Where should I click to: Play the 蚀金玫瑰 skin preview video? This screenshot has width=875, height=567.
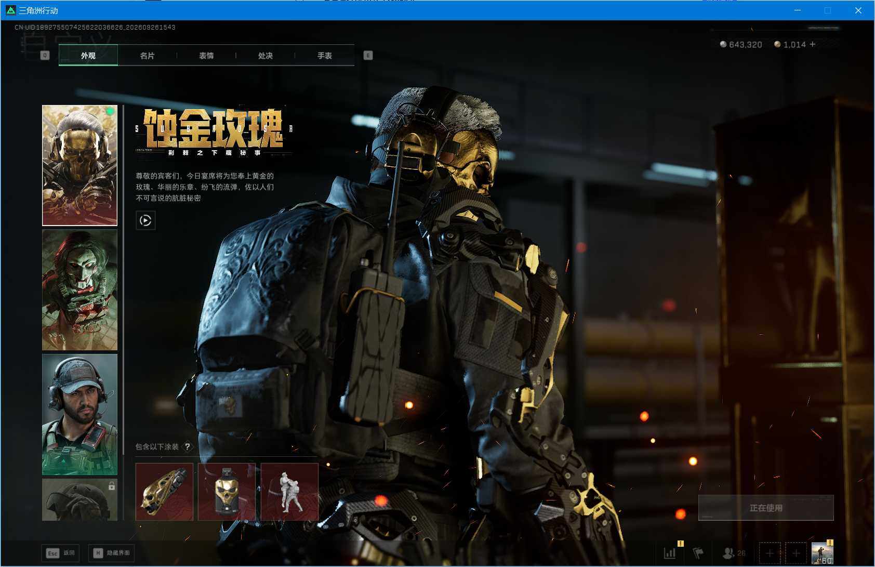pyautogui.click(x=145, y=220)
